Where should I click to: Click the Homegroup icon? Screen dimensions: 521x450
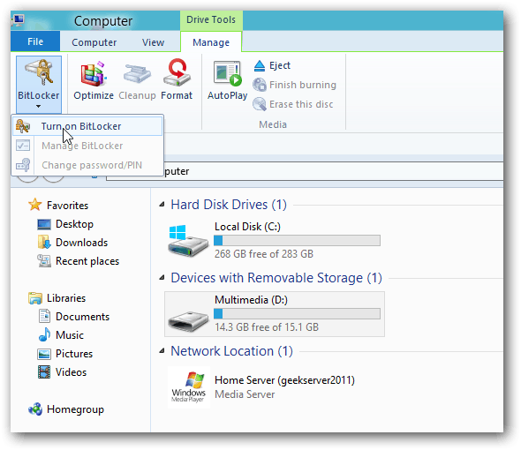click(x=35, y=409)
